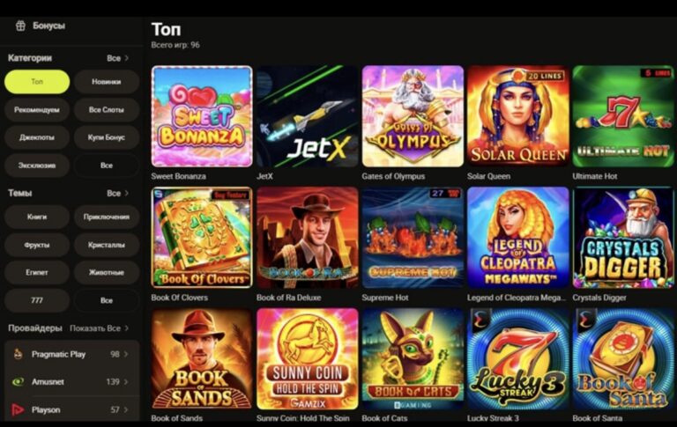Expand all categories via Все arrow

click(x=118, y=58)
